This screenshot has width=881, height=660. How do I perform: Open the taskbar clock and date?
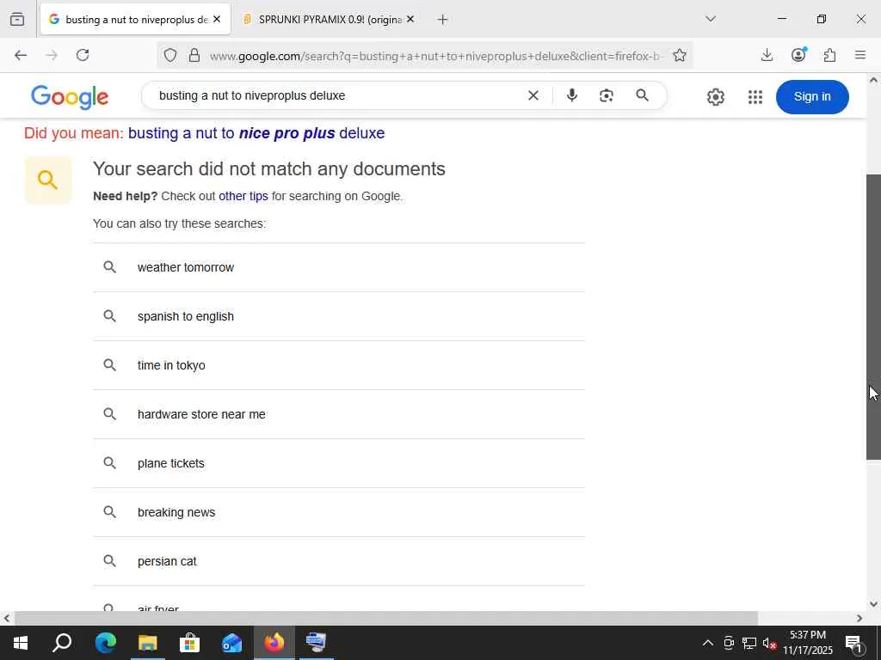point(808,643)
